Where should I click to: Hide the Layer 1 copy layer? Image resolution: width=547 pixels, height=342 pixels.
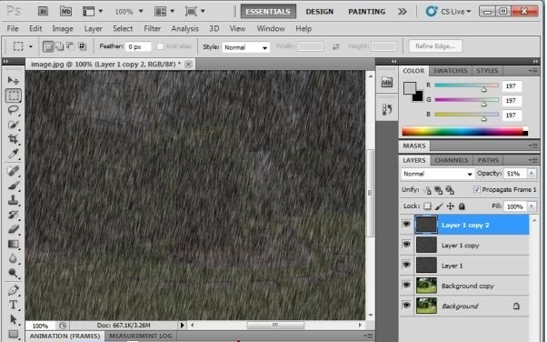(406, 244)
